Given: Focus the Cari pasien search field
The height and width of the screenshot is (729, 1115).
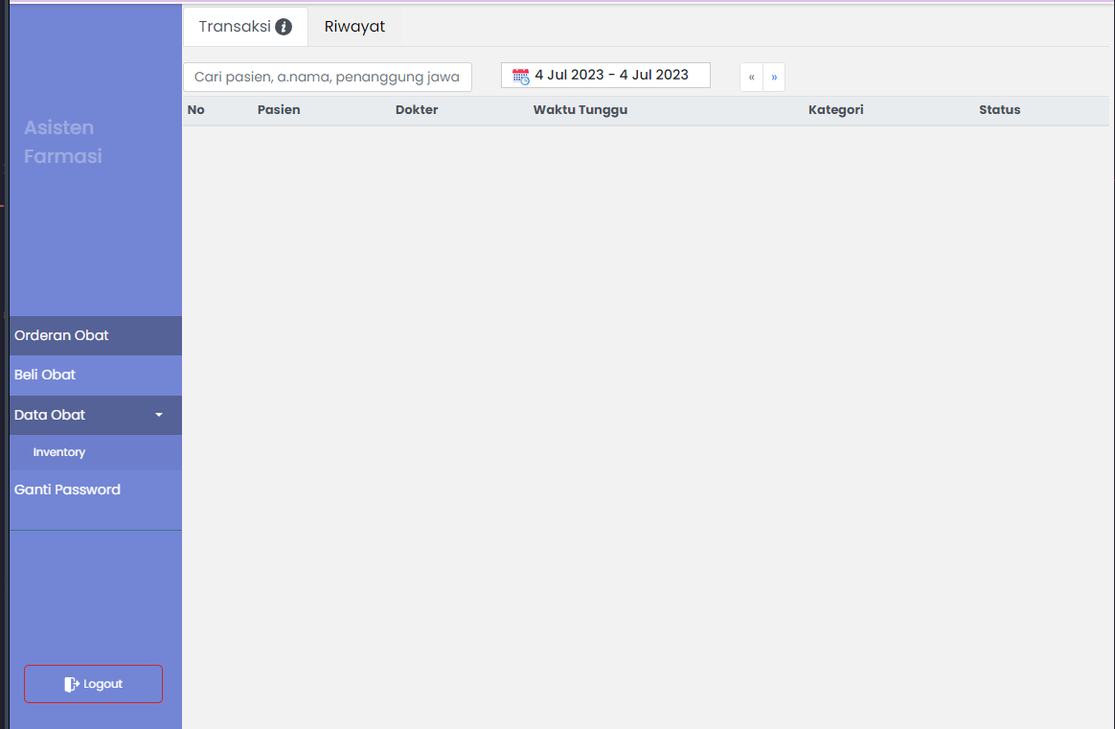Looking at the screenshot, I should coord(327,77).
